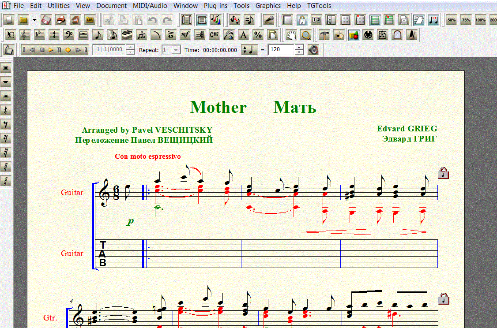This screenshot has height=328, width=497.
Task: Switch to Scroll View icon
Action: point(187,20)
